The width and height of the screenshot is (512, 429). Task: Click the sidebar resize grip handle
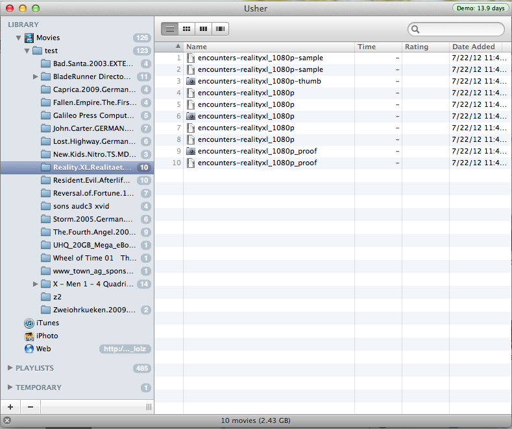[x=149, y=407]
